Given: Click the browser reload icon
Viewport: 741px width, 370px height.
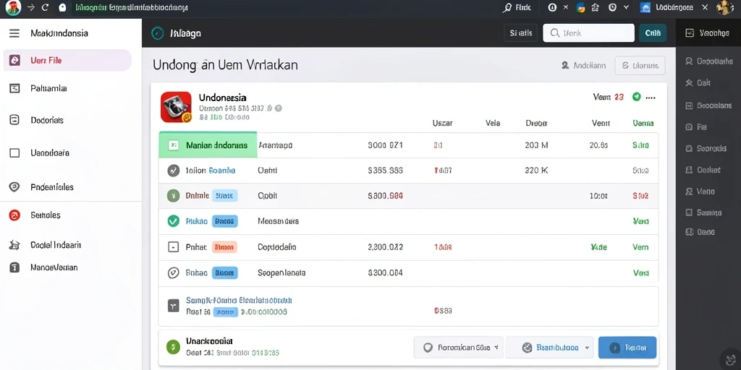Looking at the screenshot, I should [x=46, y=7].
